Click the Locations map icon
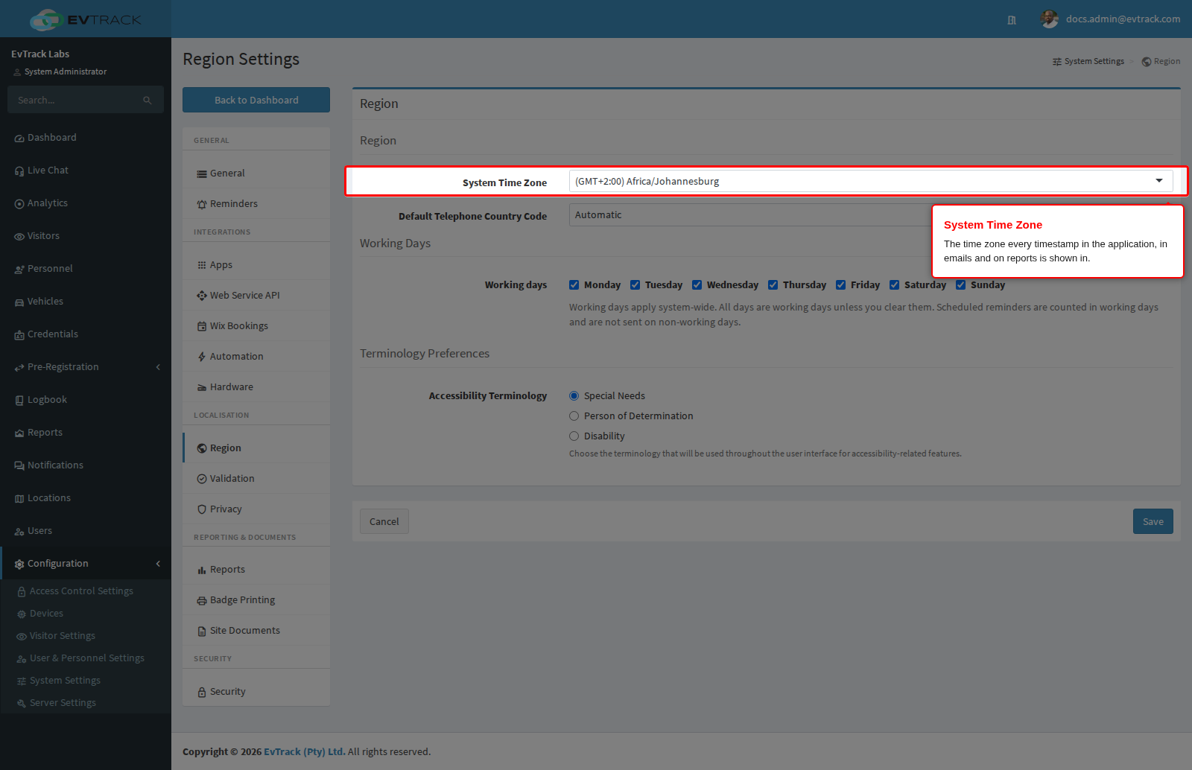Image resolution: width=1192 pixels, height=770 pixels. click(x=19, y=499)
